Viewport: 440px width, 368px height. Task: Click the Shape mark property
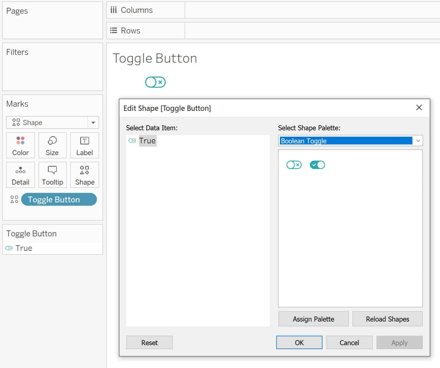click(85, 175)
